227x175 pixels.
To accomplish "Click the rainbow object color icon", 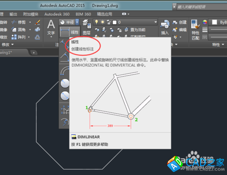I will click(205, 22).
